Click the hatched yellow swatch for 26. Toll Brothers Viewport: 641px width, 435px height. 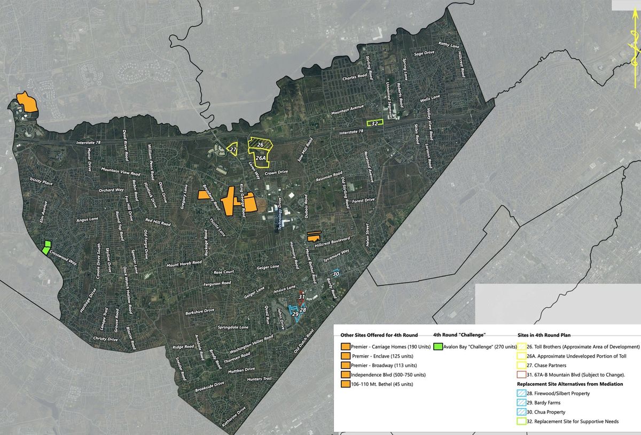pyautogui.click(x=522, y=346)
